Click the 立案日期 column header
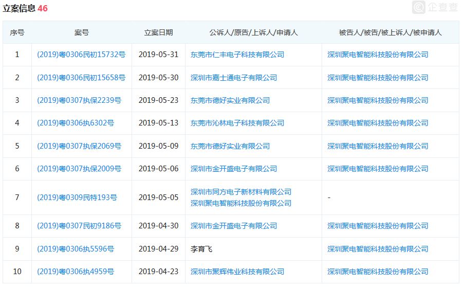 [158, 32]
